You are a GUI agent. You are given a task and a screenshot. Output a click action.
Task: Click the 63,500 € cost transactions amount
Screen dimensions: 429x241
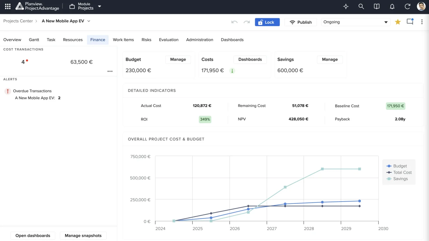click(82, 62)
